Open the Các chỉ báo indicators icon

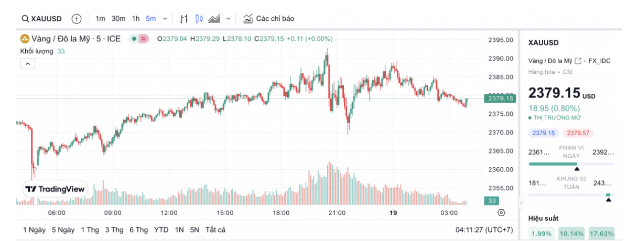(248, 19)
